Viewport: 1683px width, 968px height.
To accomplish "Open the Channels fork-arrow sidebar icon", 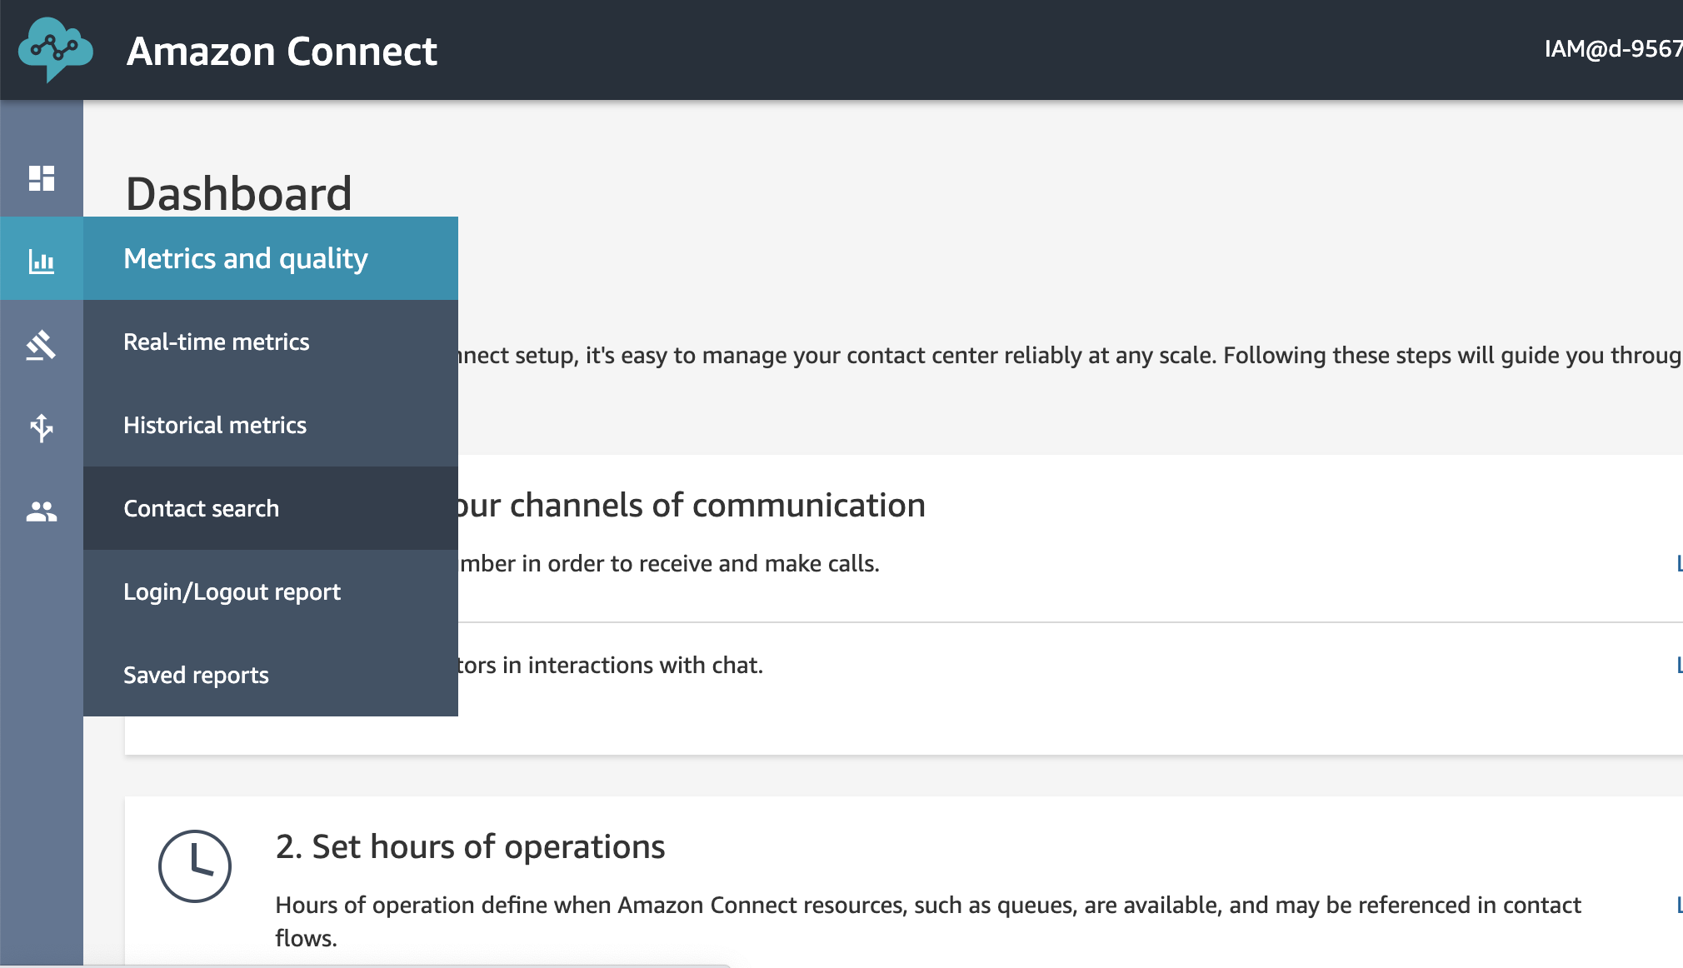I will (x=42, y=427).
